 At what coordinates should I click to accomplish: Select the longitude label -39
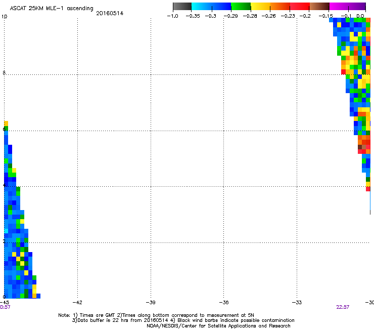[x=151, y=303]
